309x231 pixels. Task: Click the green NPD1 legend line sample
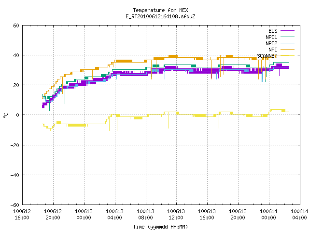tap(287, 37)
